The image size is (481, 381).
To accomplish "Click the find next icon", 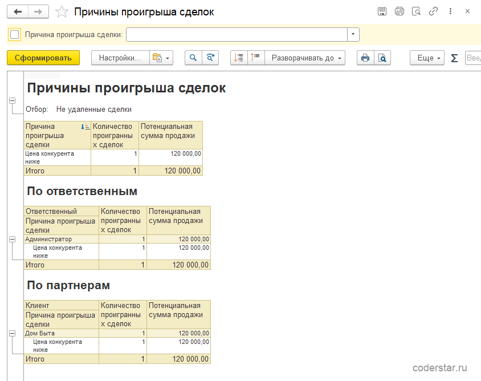I will click(210, 58).
